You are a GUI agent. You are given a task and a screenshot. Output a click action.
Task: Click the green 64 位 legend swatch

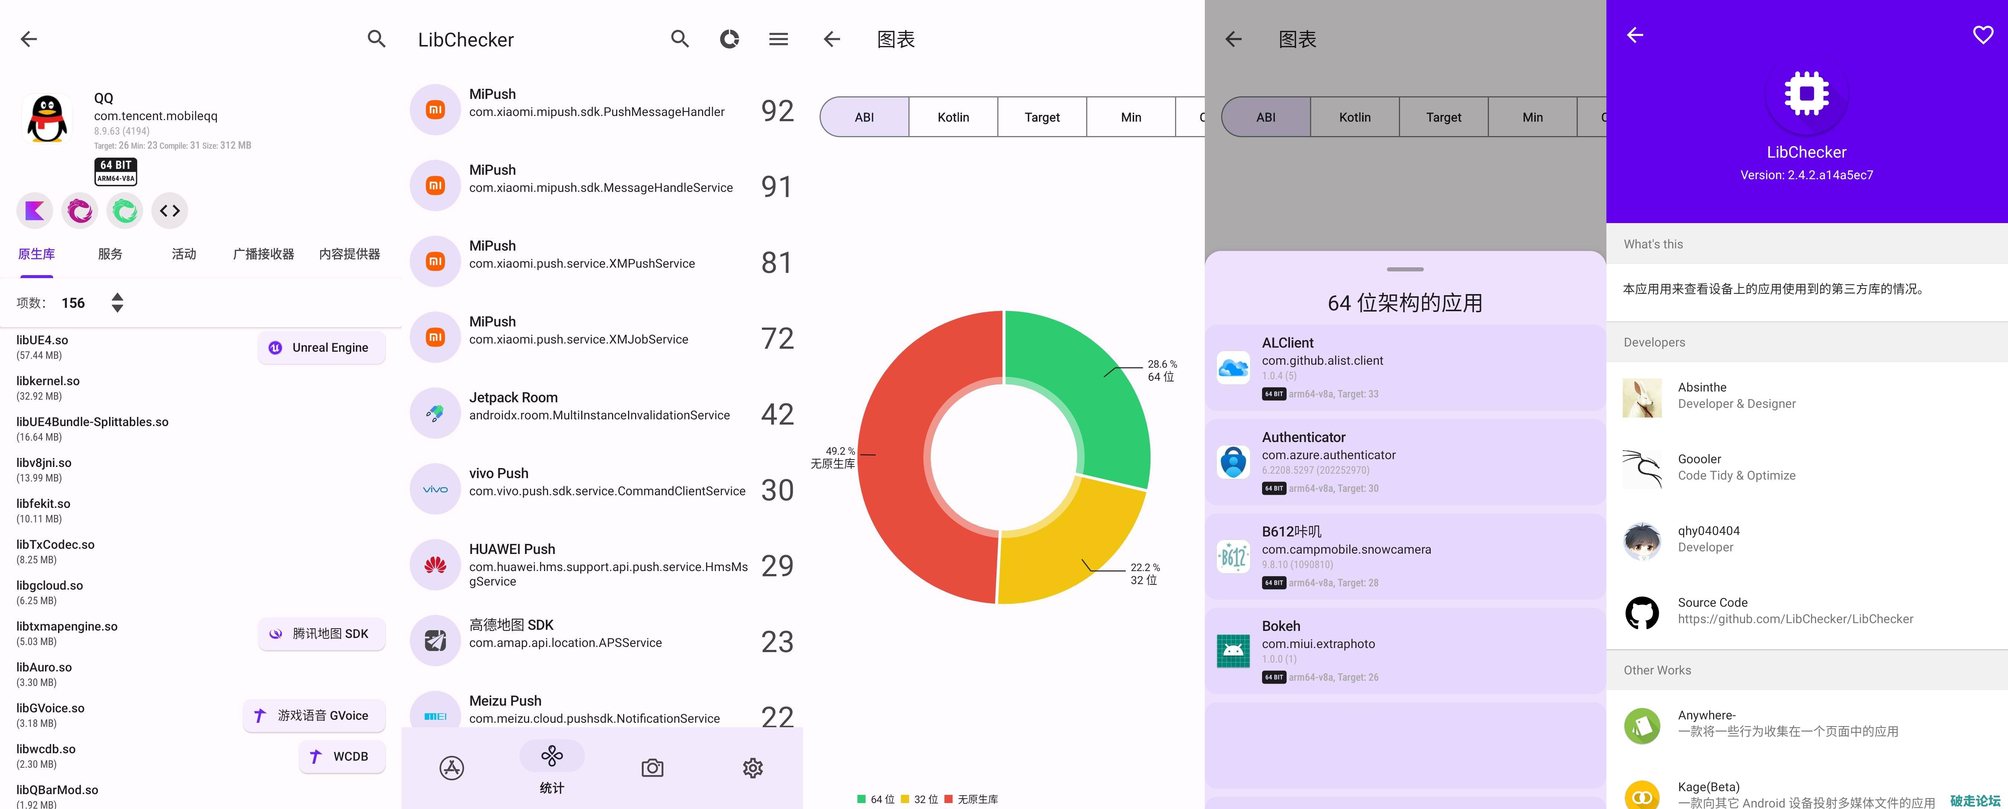[861, 799]
